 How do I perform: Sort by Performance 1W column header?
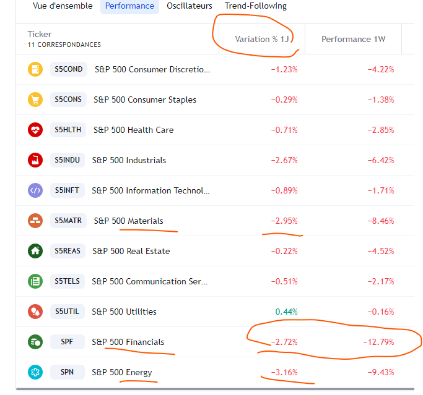pos(353,39)
